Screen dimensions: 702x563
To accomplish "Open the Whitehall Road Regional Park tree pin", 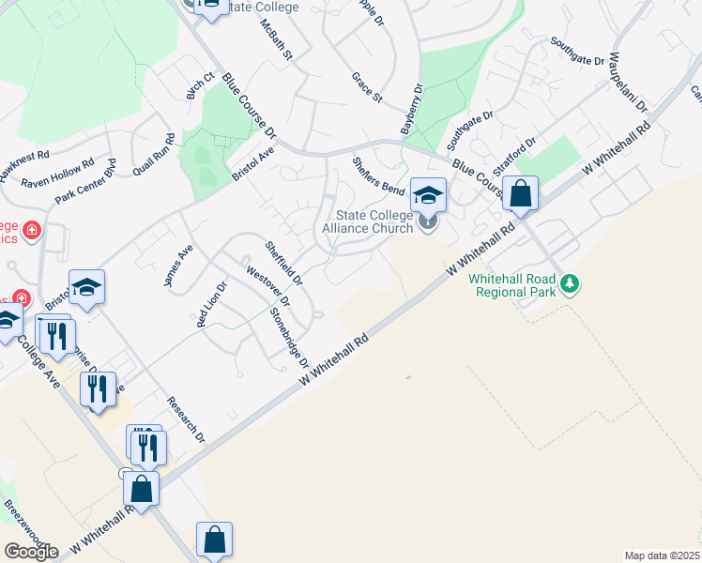I will coord(570,284).
